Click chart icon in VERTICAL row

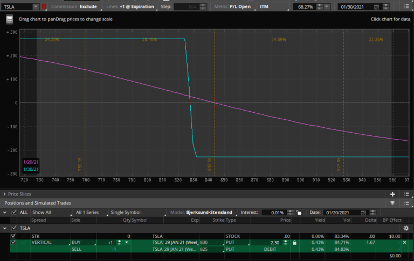24,242
